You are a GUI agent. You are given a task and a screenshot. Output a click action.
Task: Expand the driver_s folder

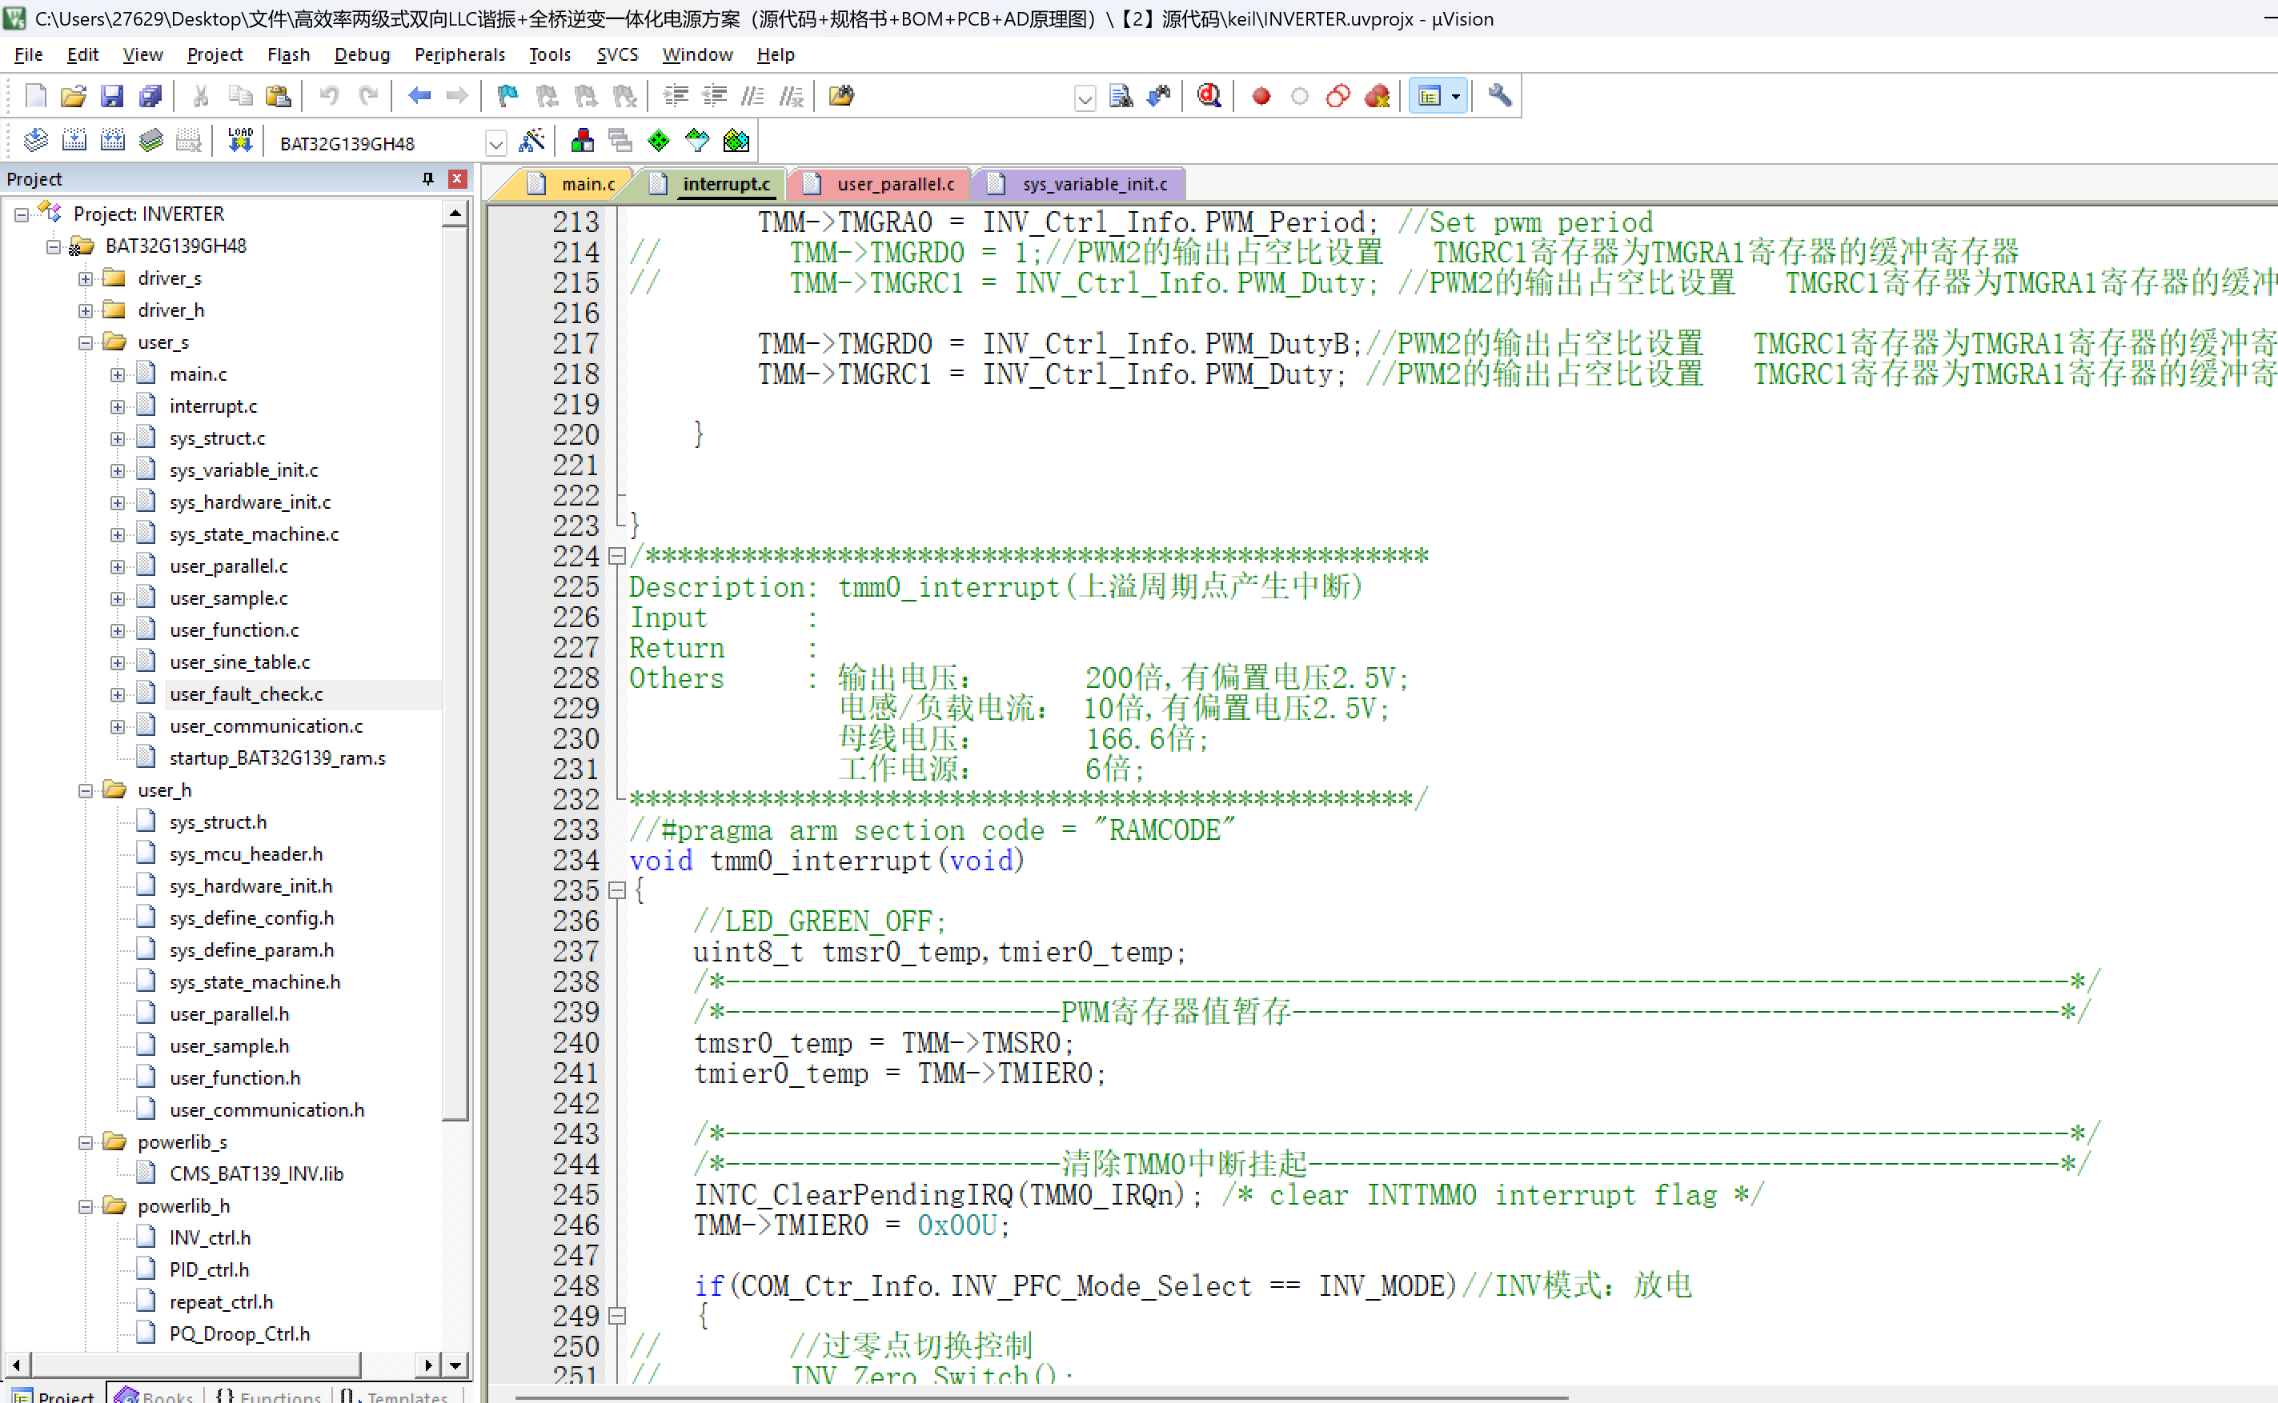(x=86, y=278)
